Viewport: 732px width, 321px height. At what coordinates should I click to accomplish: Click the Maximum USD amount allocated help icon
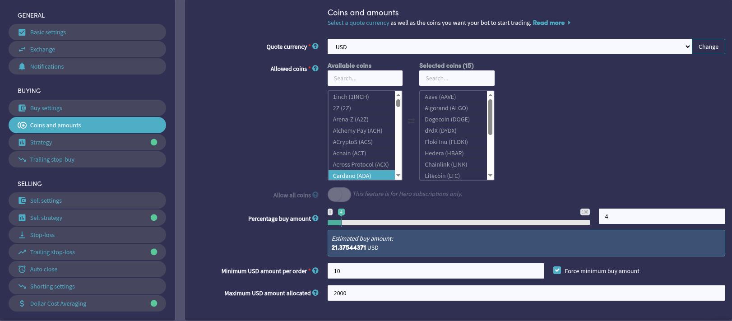pyautogui.click(x=315, y=293)
